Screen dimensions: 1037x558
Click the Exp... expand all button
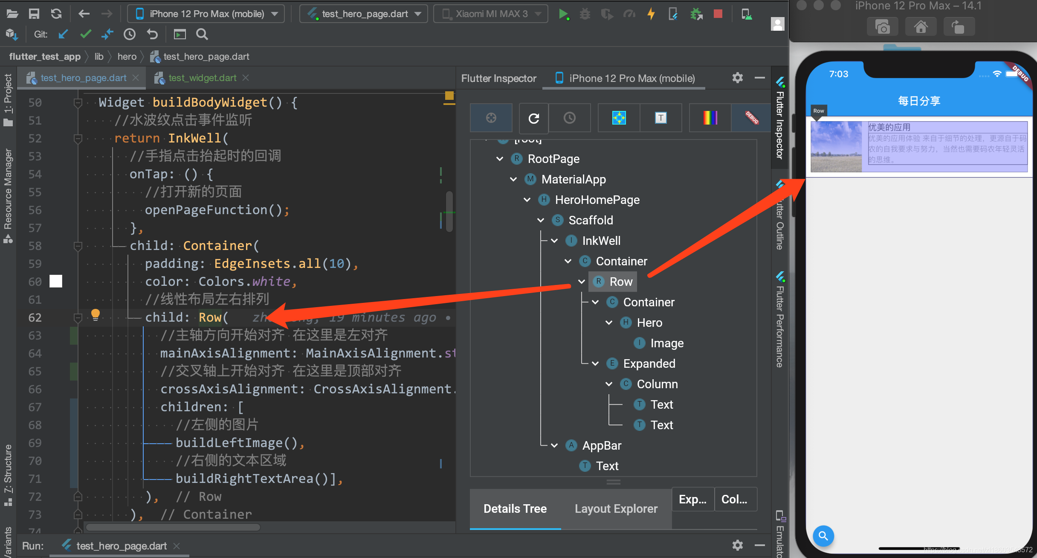(692, 499)
